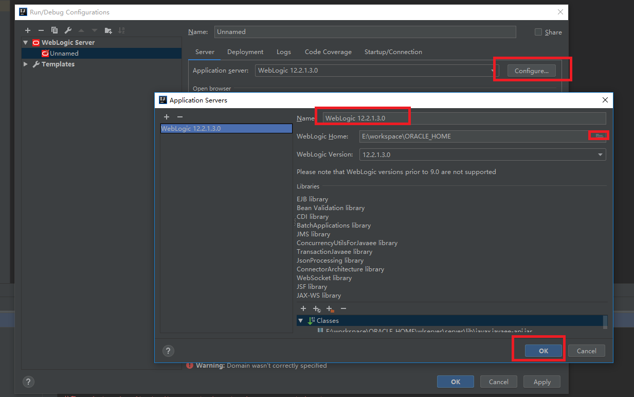The image size is (634, 397).
Task: Confirm Application Servers dialog with OK
Action: pos(544,351)
